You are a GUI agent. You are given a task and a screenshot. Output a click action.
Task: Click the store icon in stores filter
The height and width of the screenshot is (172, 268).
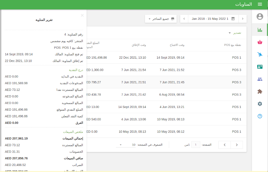click(173, 19)
